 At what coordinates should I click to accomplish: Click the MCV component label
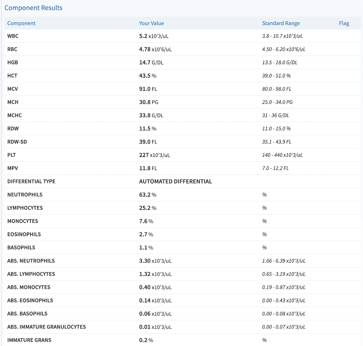click(13, 89)
